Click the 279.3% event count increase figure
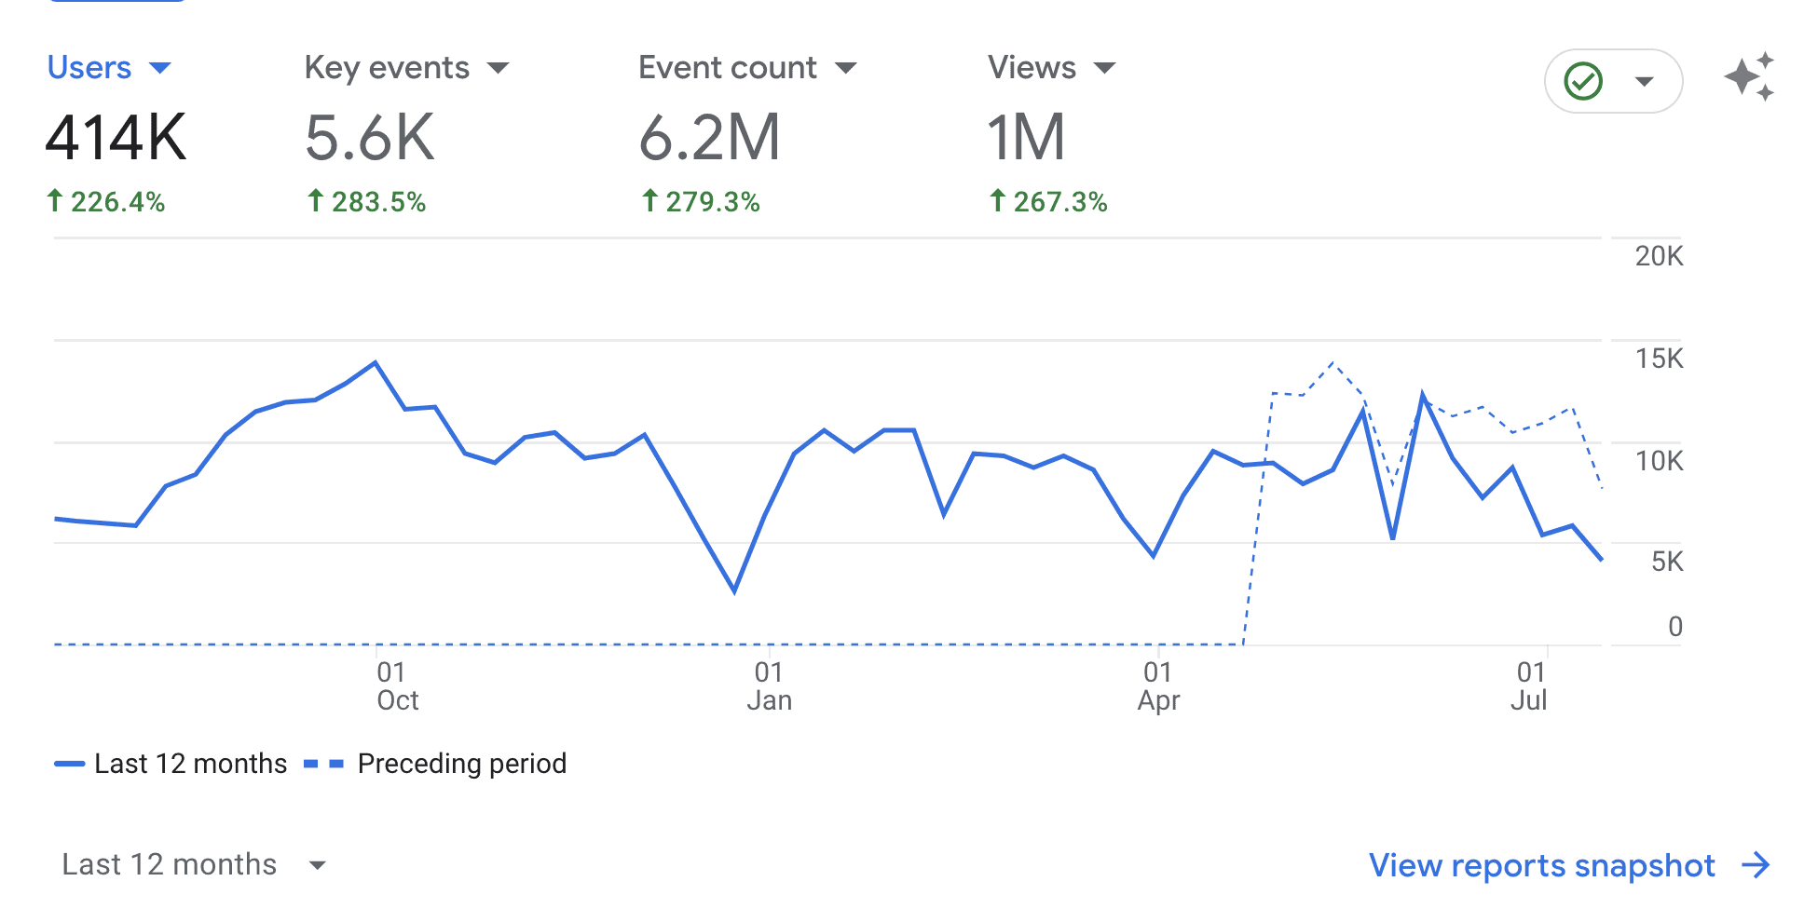 coord(702,202)
